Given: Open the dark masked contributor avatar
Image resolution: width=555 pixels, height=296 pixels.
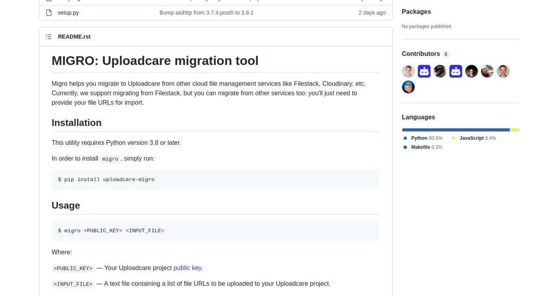Looking at the screenshot, I should coord(440,71).
